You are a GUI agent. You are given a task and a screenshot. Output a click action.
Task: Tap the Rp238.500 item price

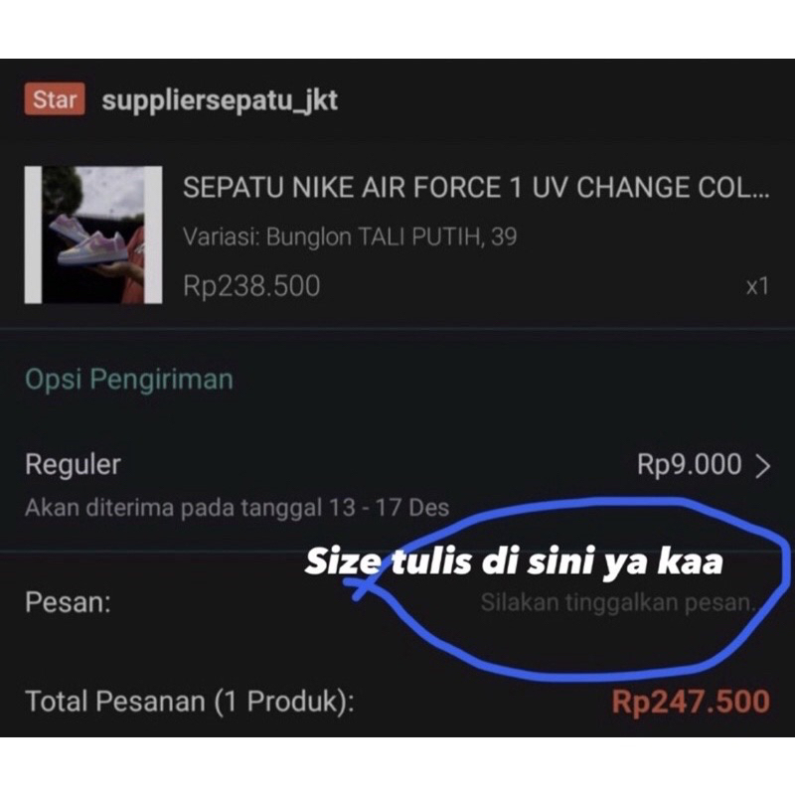[251, 286]
